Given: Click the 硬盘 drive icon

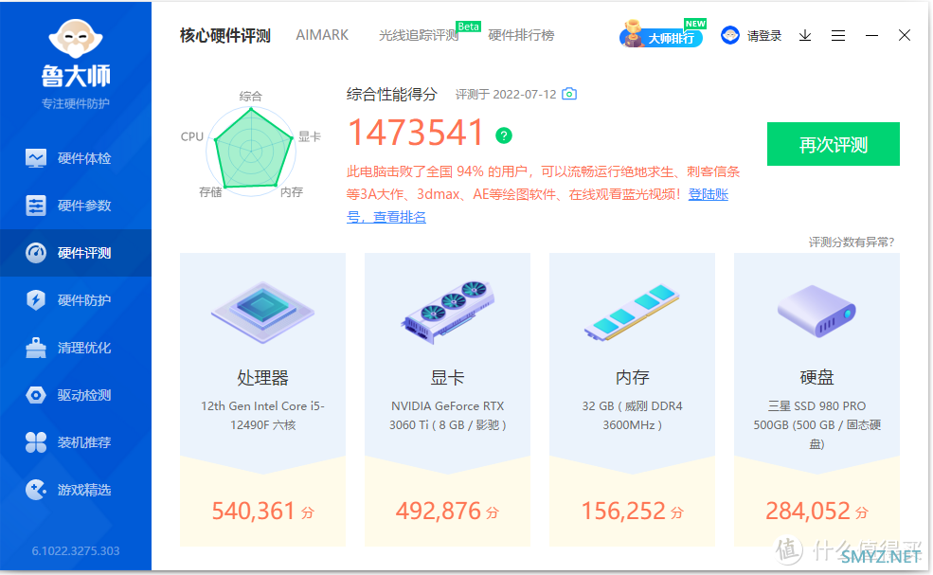Looking at the screenshot, I should click(x=816, y=311).
